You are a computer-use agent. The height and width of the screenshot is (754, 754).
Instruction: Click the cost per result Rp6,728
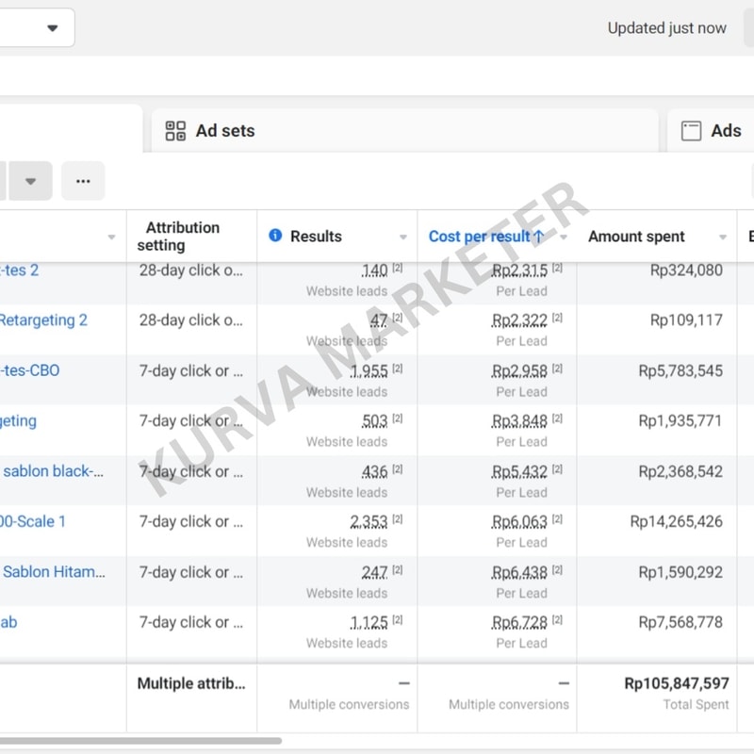(519, 622)
